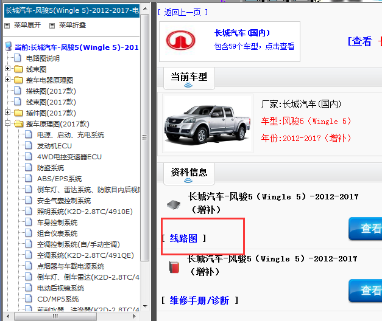The image size is (382, 321).
Task: Click the 查看 button for 线路图
Action: 365,229
